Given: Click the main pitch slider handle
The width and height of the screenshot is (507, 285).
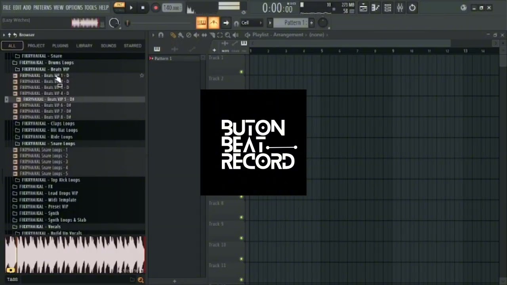Looking at the screenshot, I should (x=128, y=23).
